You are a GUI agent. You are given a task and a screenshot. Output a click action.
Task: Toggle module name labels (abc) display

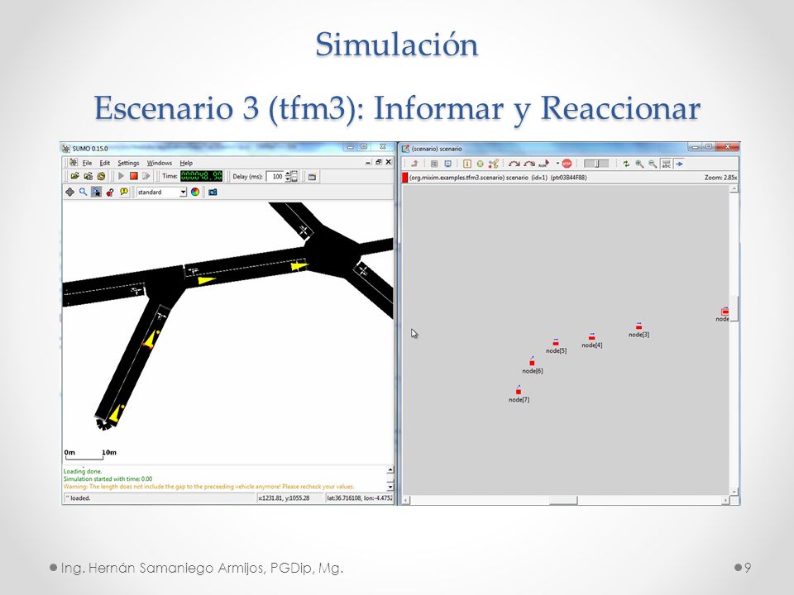coord(666,164)
